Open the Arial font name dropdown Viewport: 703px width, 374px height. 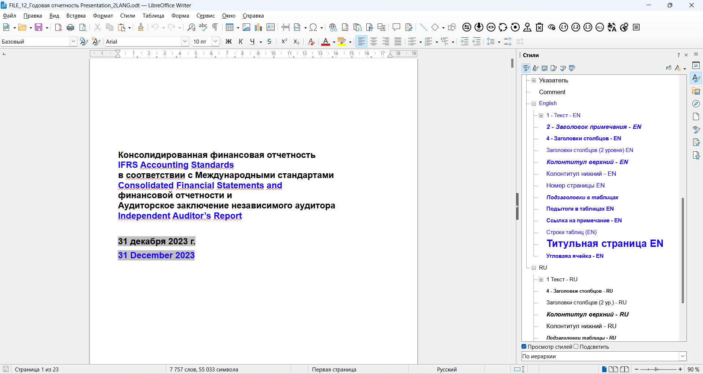coord(185,42)
